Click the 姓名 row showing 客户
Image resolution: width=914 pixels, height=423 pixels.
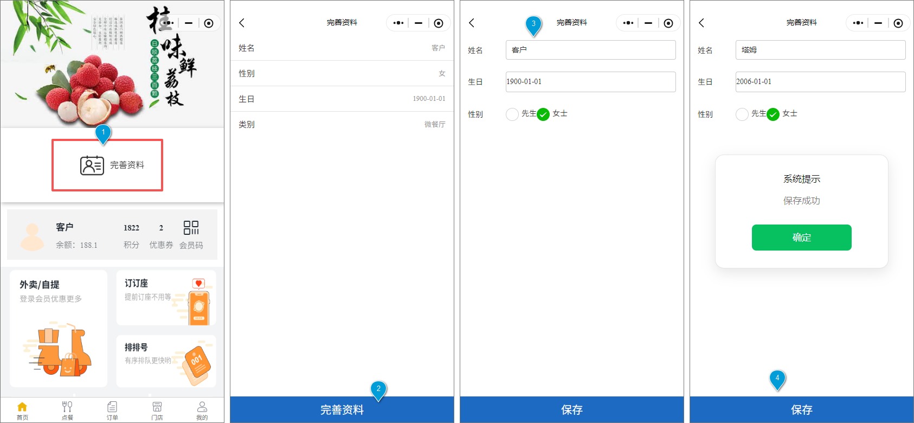pos(342,48)
